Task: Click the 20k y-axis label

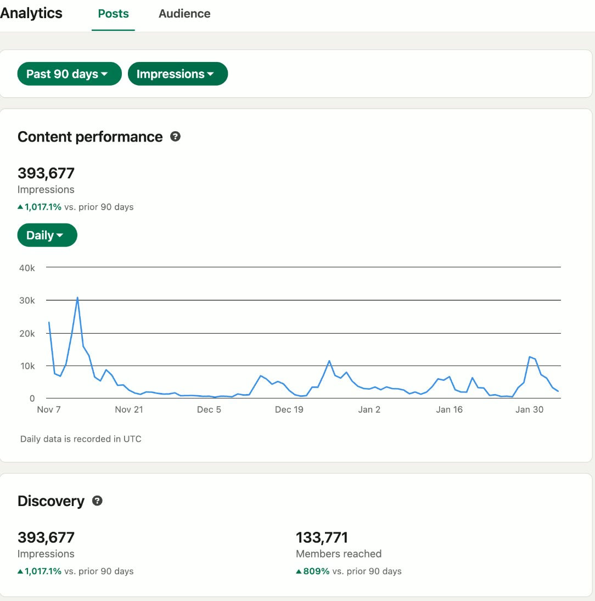Action: pos(27,334)
